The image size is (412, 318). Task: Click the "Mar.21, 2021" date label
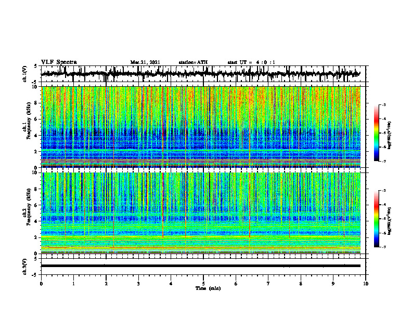145,62
